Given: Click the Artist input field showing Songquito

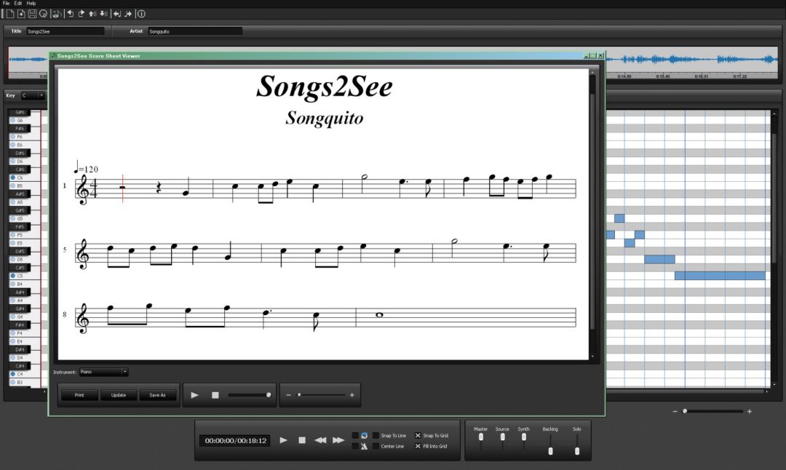Looking at the screenshot, I should pos(194,31).
